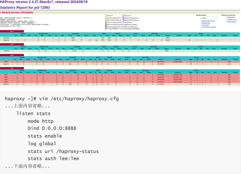This screenshot has width=241, height=174.
Task: Click 'L4CON in 0ms' LastChk for static server
Action: pos(178,62)
